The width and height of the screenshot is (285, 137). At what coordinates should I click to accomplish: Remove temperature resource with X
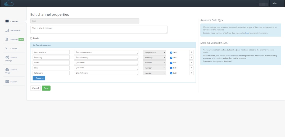191,52
